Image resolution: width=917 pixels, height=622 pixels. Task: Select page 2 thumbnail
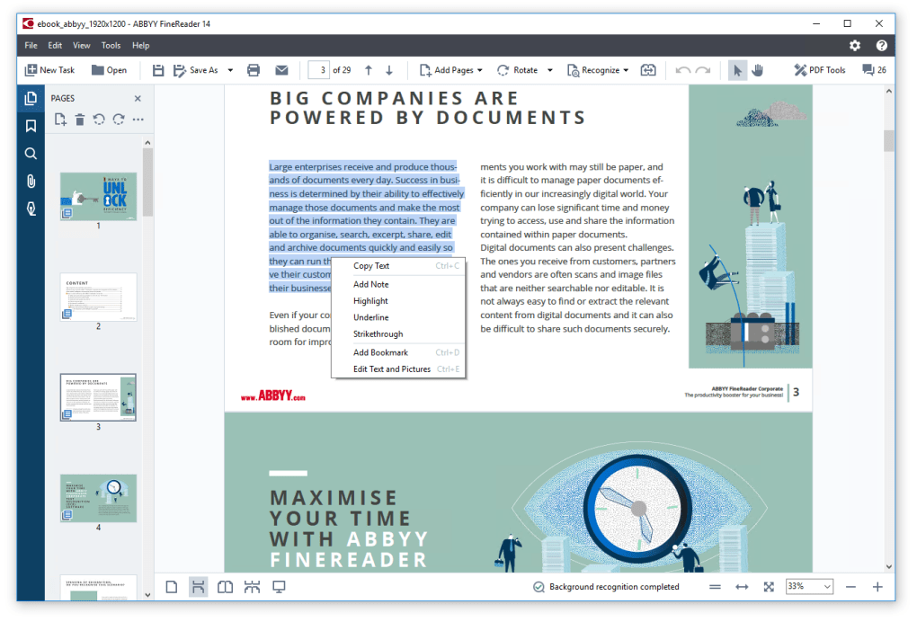coord(98,297)
